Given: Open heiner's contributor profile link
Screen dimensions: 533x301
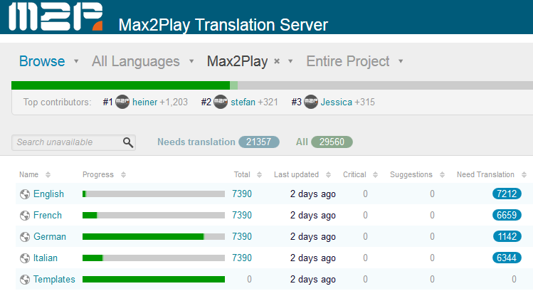Looking at the screenshot, I should coord(144,102).
